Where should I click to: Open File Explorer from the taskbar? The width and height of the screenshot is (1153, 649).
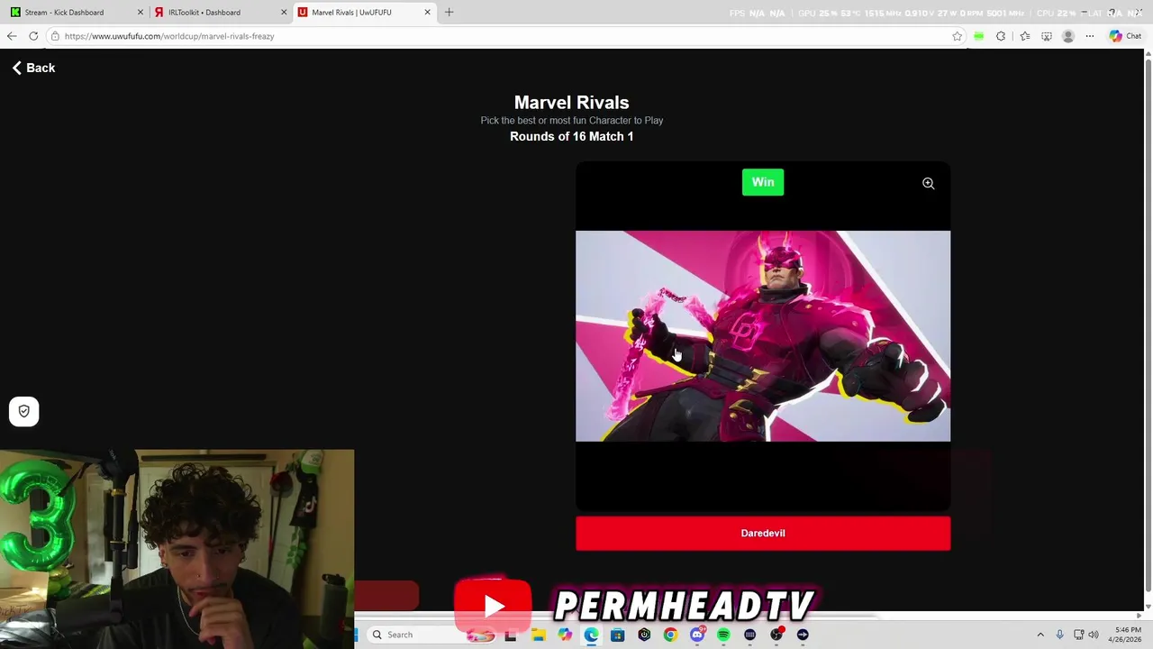click(x=538, y=635)
